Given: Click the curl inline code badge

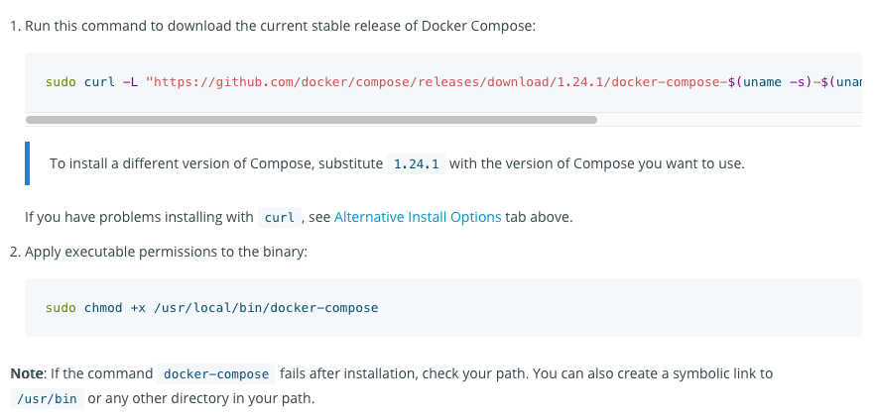Looking at the screenshot, I should point(279,218).
